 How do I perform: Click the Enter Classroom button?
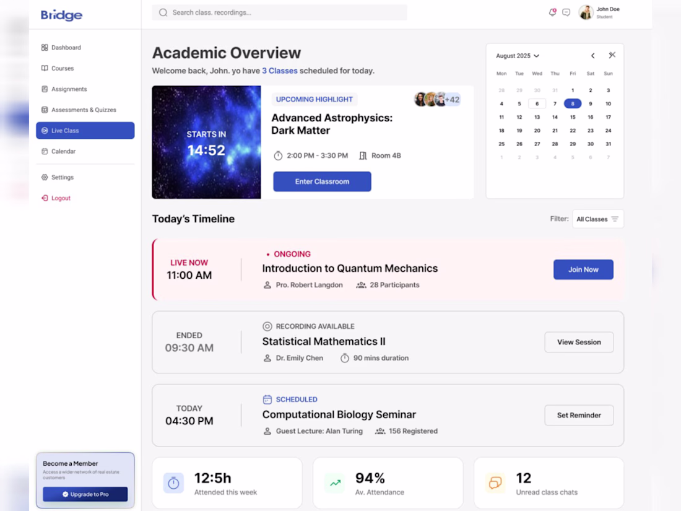coord(322,181)
